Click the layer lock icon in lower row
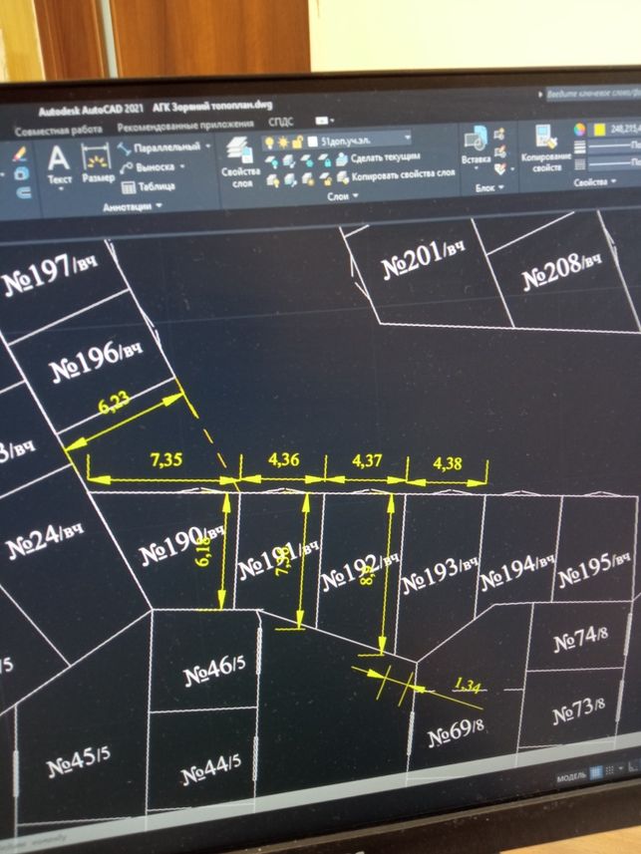The width and height of the screenshot is (641, 854). (x=325, y=178)
